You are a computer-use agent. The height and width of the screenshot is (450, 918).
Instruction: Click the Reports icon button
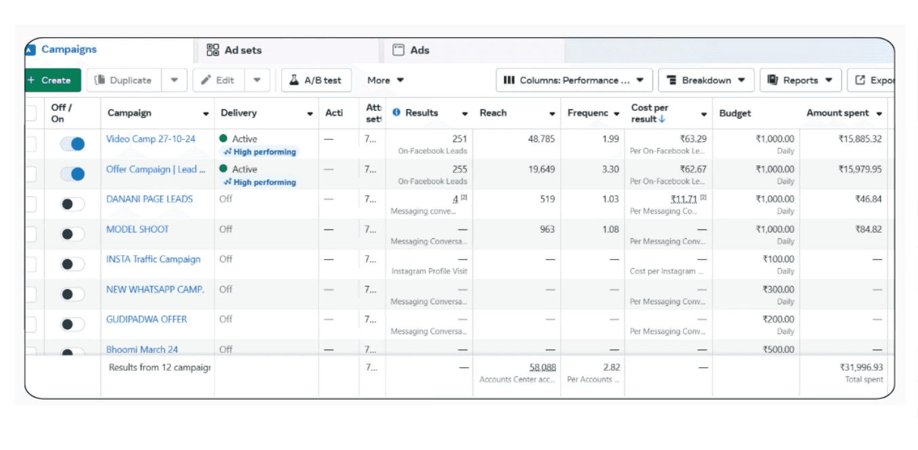coord(773,80)
